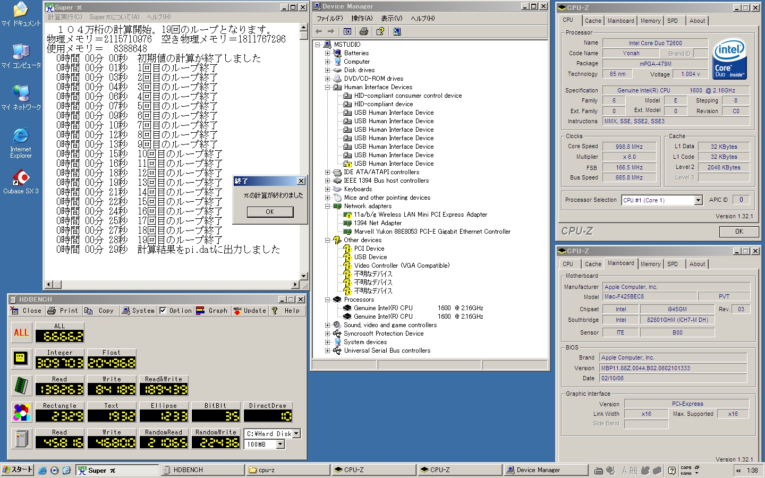Click the ALL benchmark button in HDBENCH
The image size is (765, 478).
21,332
